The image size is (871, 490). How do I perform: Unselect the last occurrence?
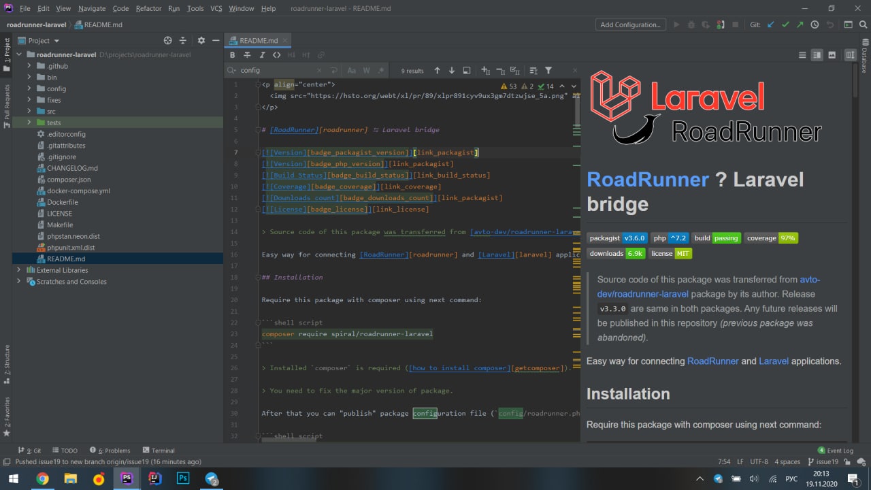click(x=501, y=70)
